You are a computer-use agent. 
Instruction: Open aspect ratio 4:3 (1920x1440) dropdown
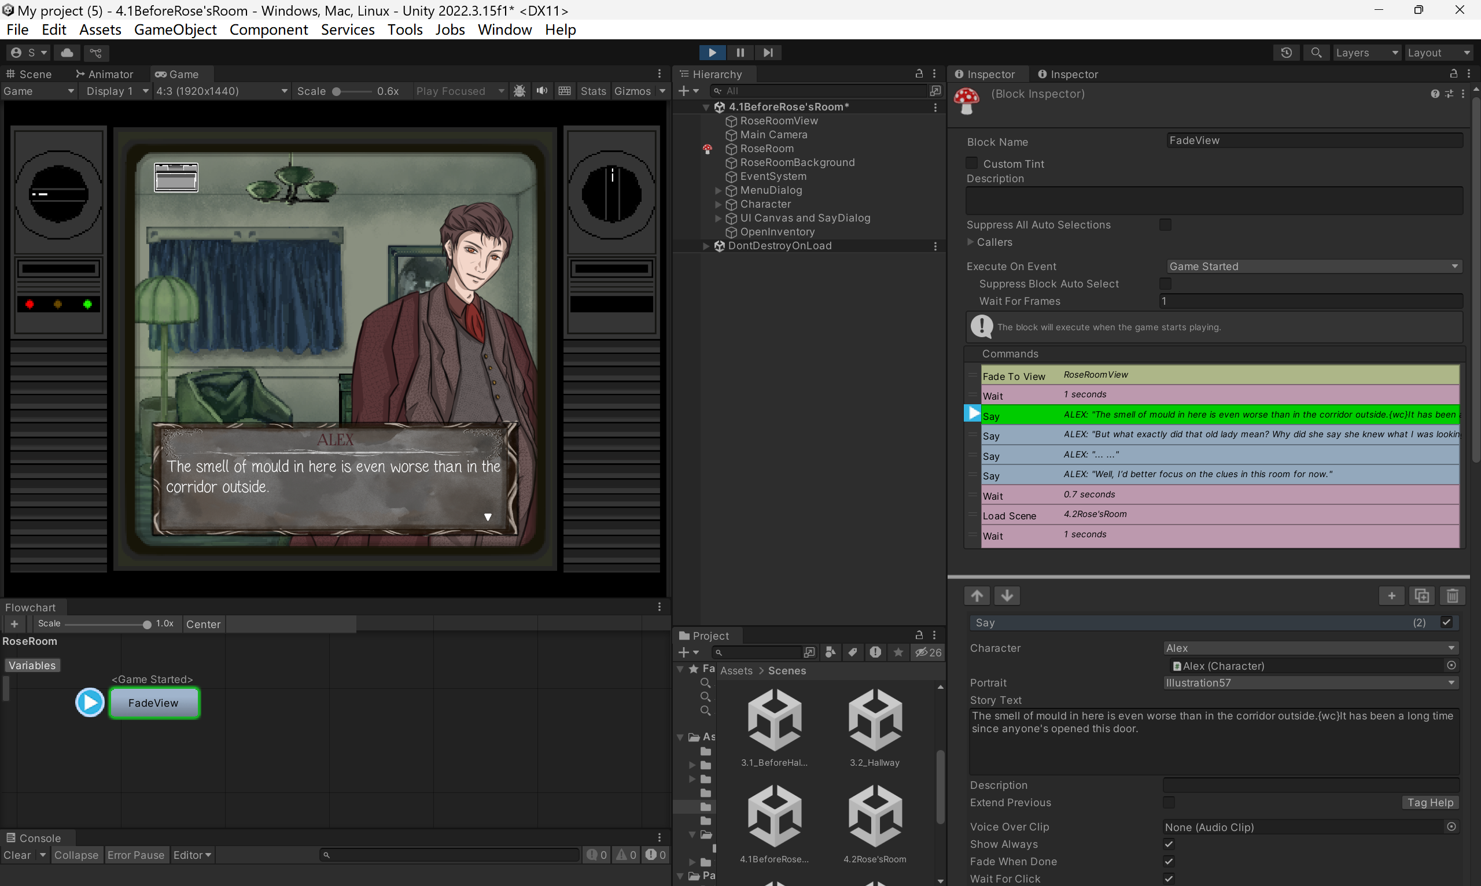[222, 91]
